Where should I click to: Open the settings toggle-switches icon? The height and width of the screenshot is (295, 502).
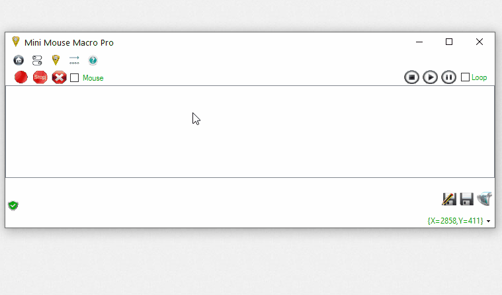pyautogui.click(x=37, y=60)
